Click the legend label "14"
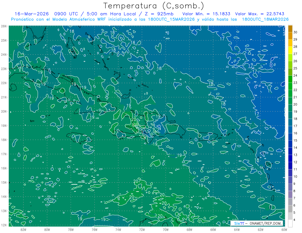 [295, 148]
